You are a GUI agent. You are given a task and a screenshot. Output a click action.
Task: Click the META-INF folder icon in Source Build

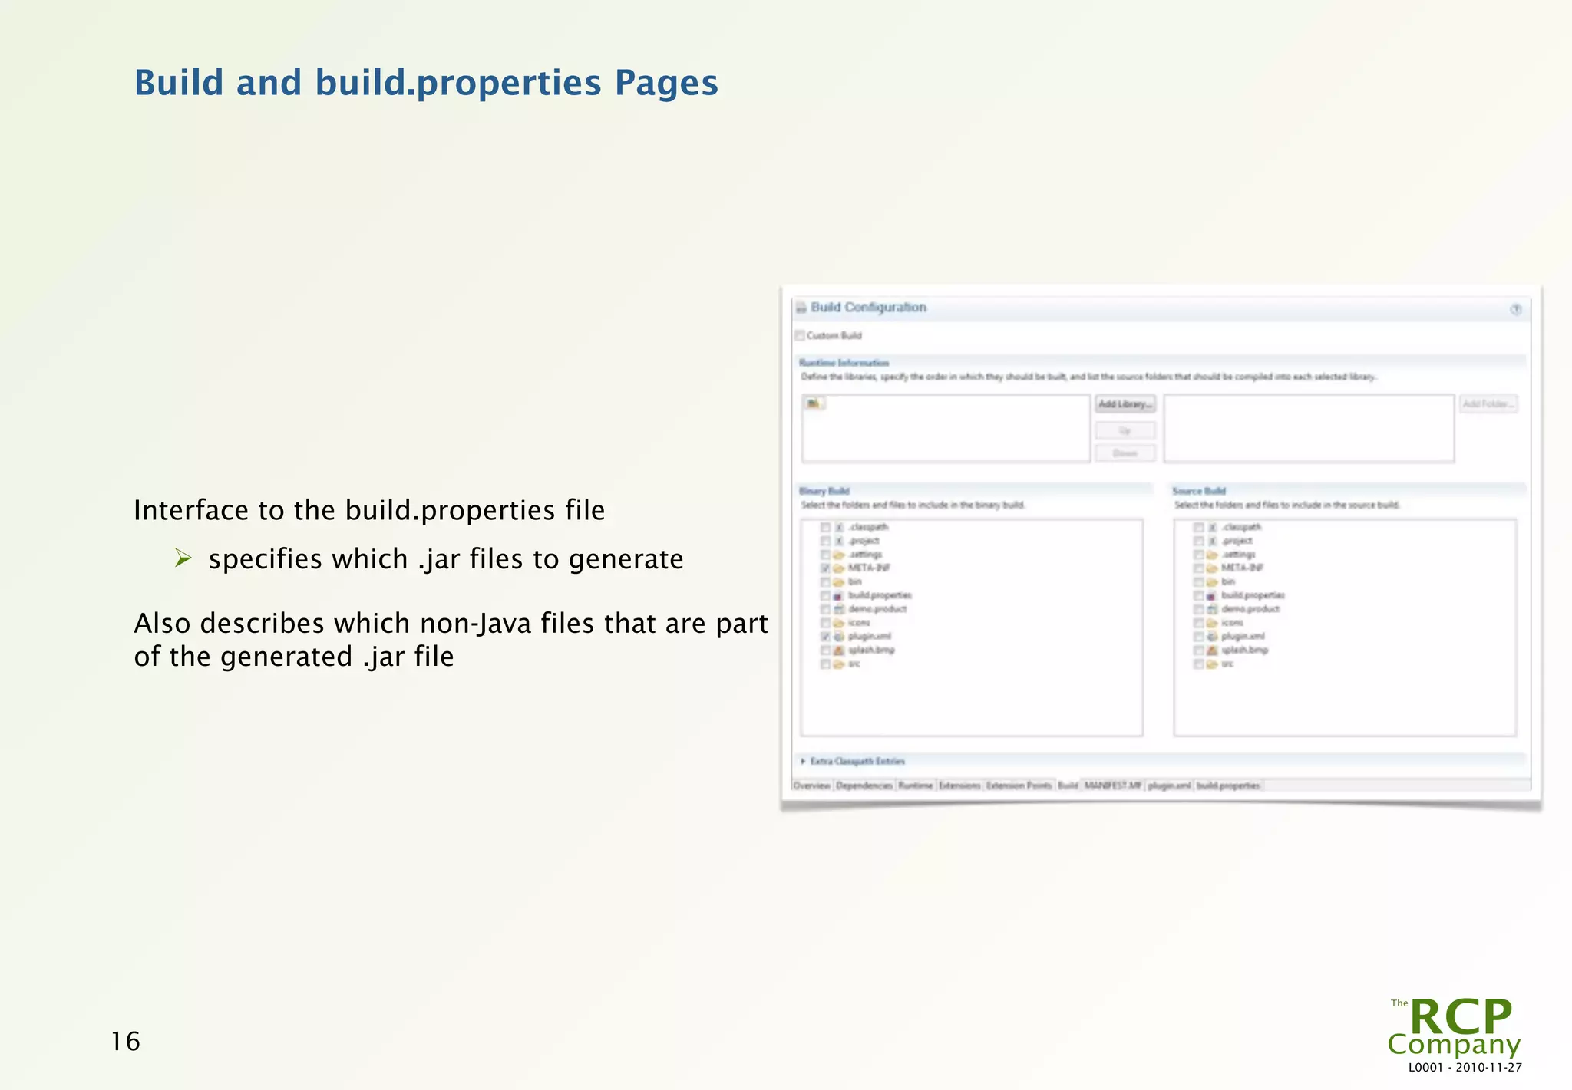pyautogui.click(x=1212, y=568)
